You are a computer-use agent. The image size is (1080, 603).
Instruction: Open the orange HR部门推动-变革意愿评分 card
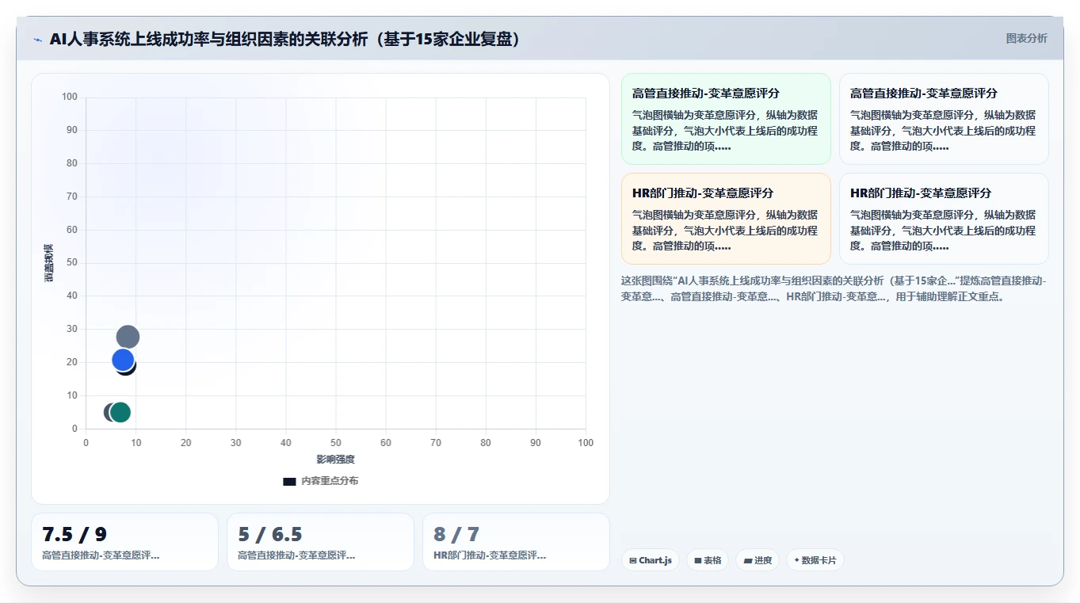coord(726,219)
